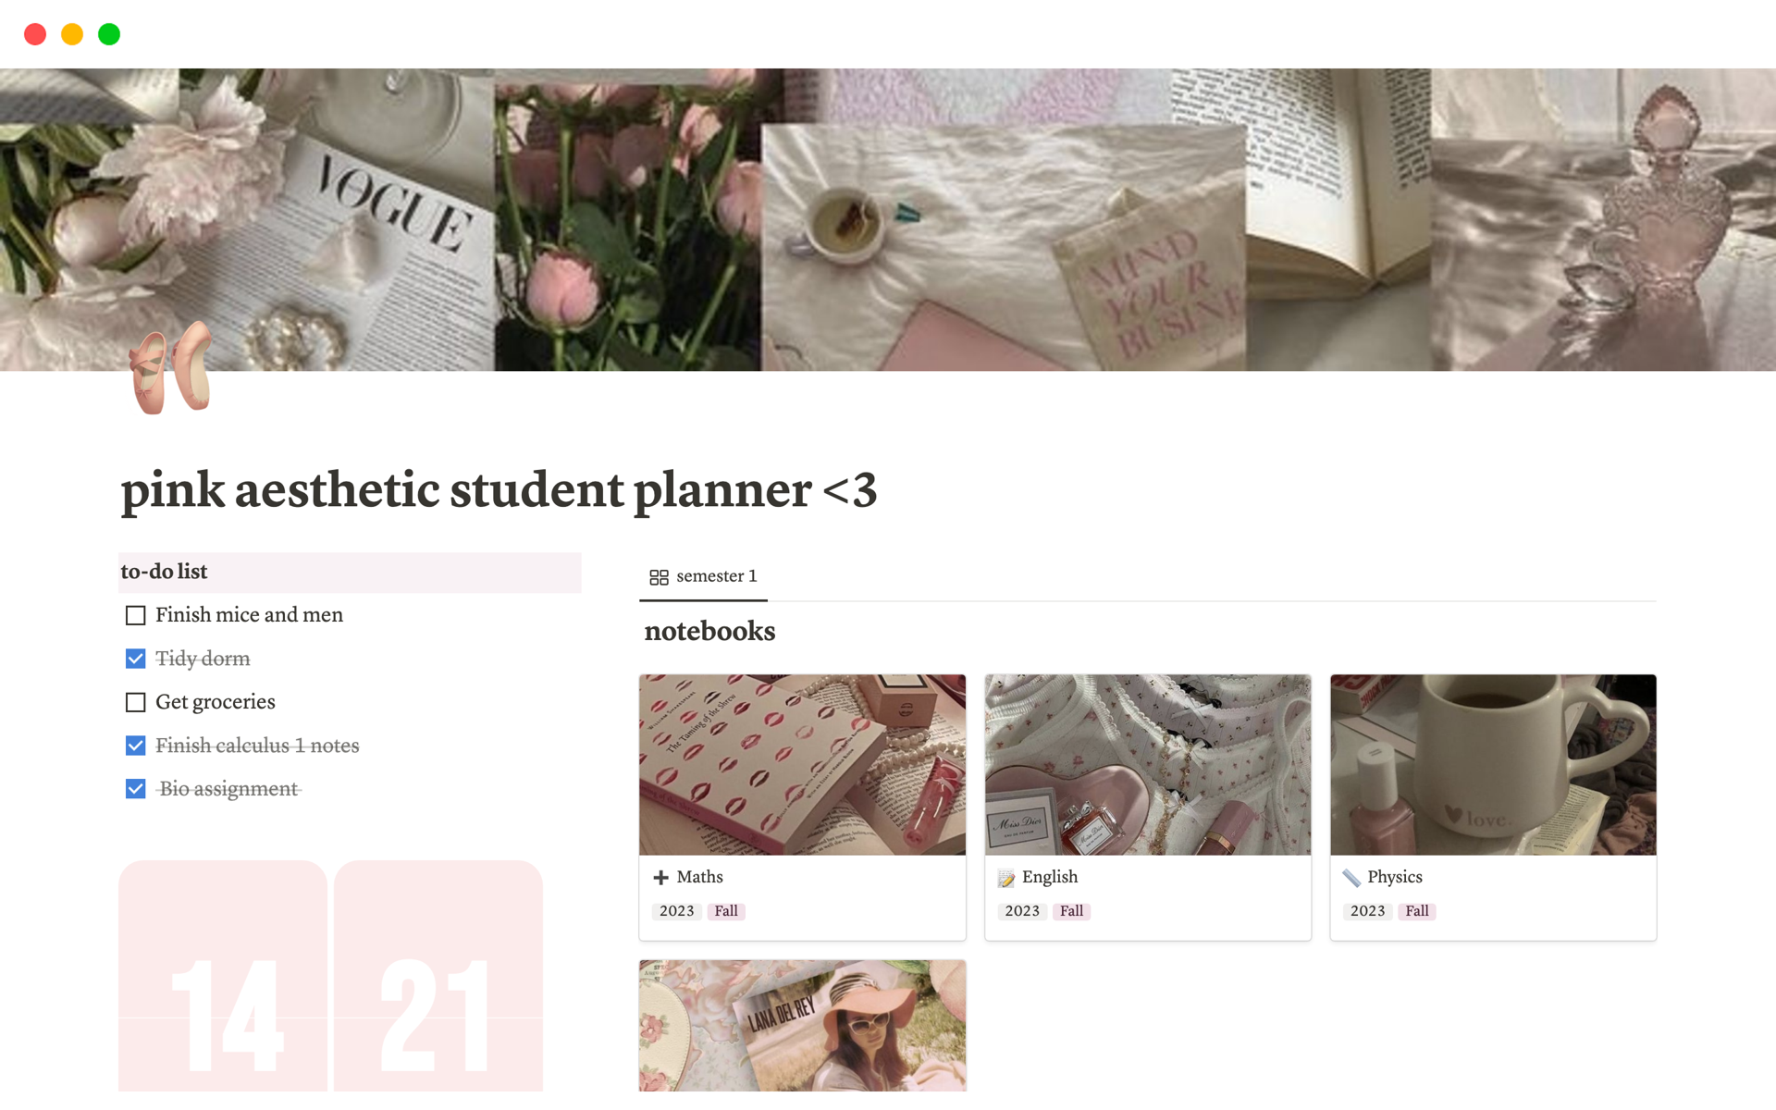
Task: Expand the 2023 year tag on Physics
Action: [x=1367, y=909]
